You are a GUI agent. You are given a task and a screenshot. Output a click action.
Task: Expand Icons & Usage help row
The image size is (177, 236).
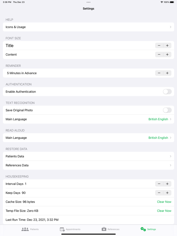click(88, 27)
